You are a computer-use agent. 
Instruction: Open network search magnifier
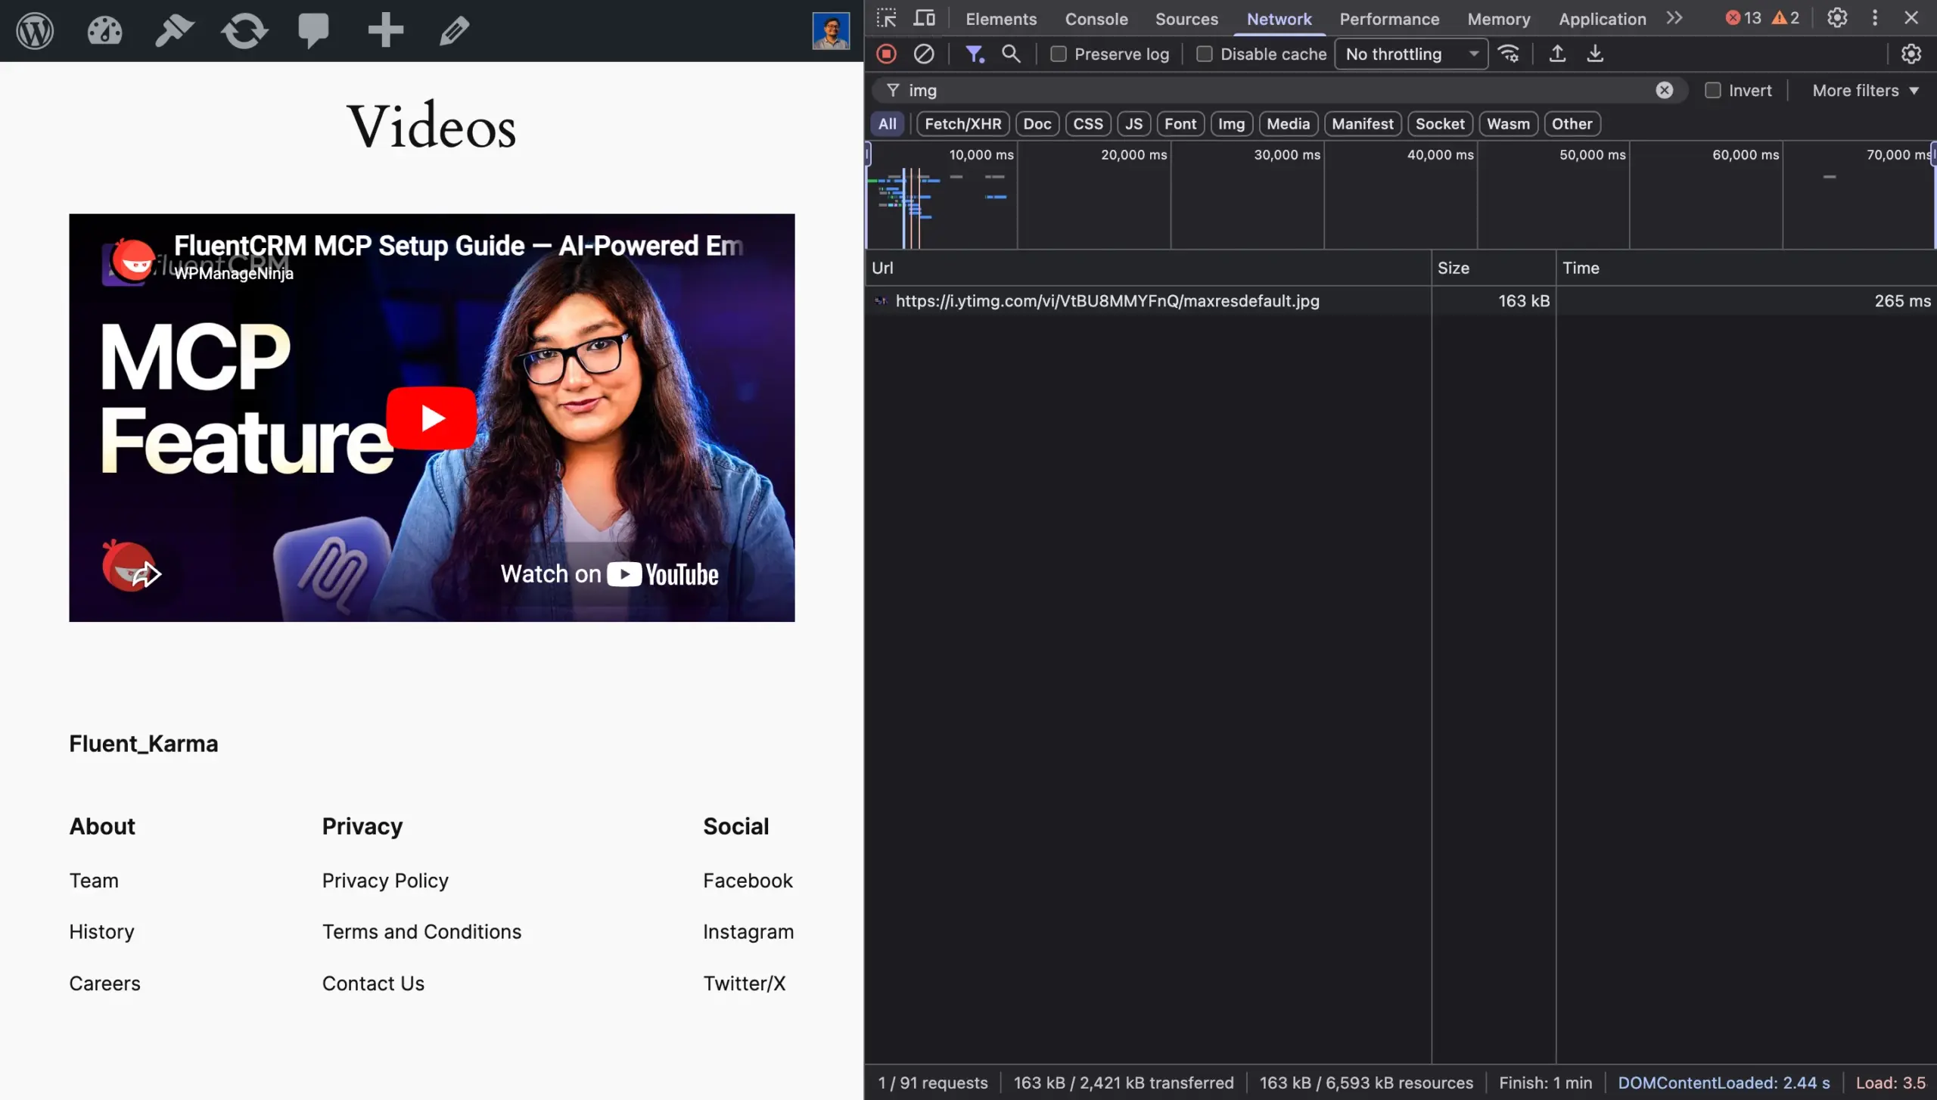[x=1011, y=54]
